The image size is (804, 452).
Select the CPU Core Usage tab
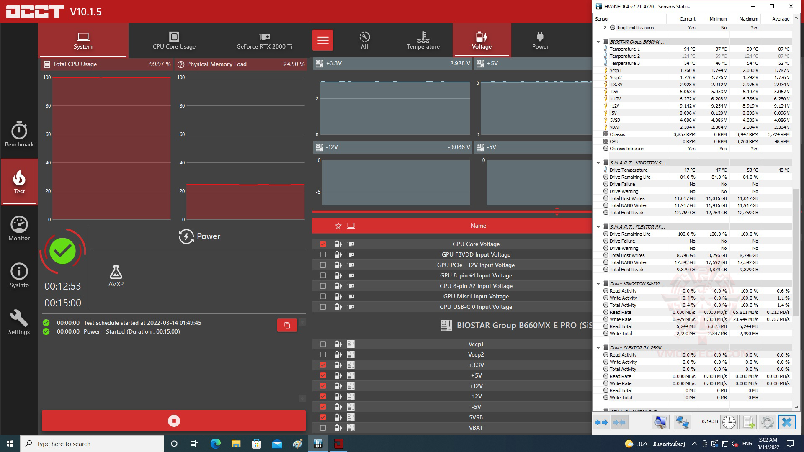[x=174, y=40]
